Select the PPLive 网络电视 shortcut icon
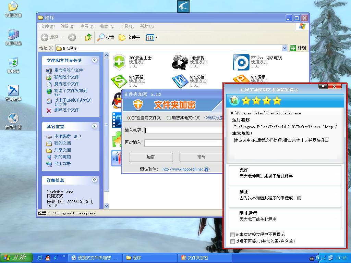 241,62
